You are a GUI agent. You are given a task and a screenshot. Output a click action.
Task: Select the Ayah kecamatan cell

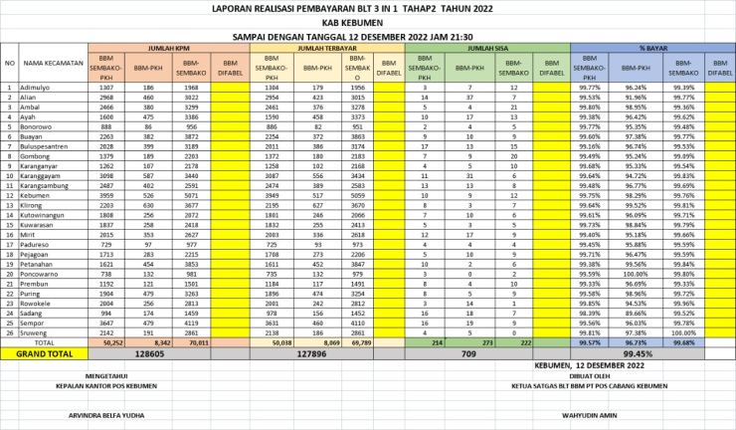pyautogui.click(x=53, y=117)
